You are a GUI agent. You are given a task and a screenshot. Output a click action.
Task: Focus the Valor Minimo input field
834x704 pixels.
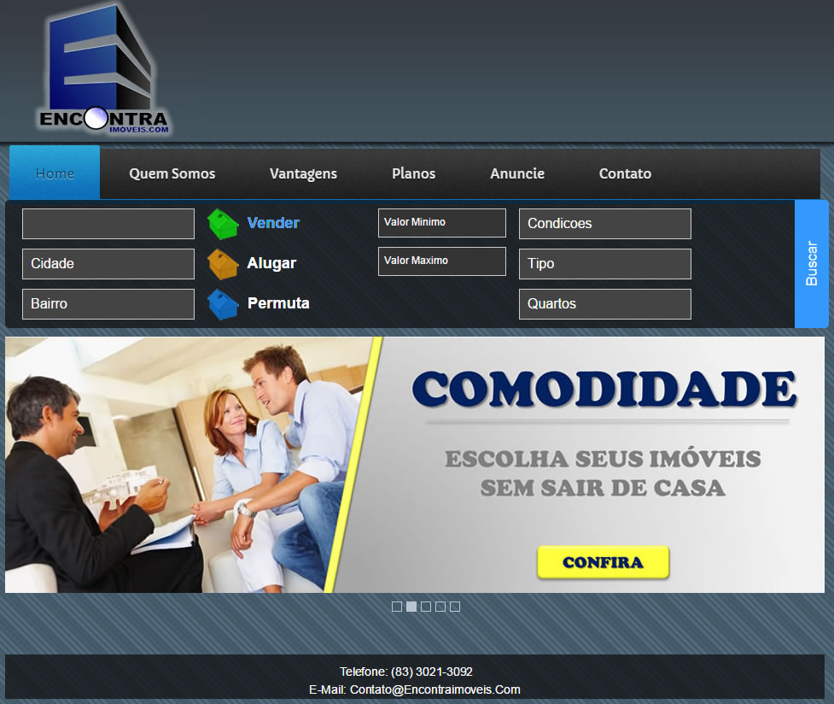pyautogui.click(x=441, y=223)
